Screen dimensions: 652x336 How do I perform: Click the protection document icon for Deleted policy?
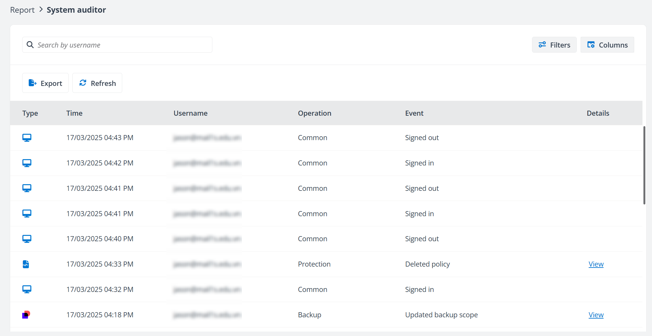click(26, 264)
